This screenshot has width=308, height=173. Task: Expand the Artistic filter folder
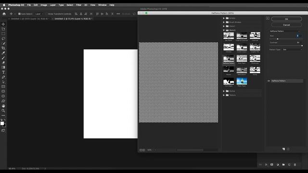pos(224,18)
